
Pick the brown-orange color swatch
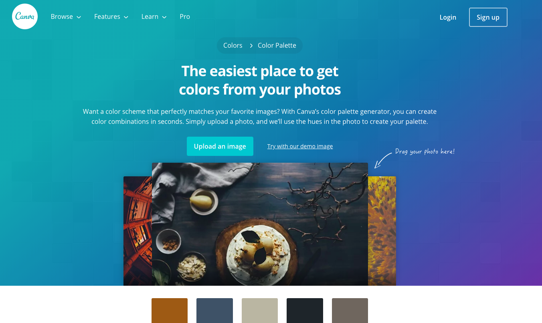(x=170, y=311)
